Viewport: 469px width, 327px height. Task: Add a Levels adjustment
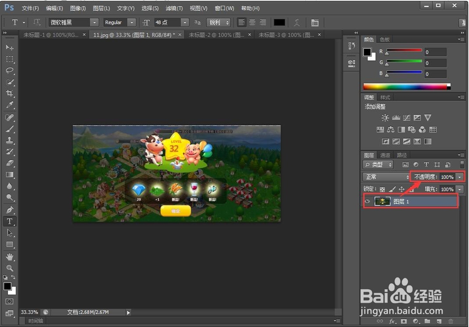396,118
